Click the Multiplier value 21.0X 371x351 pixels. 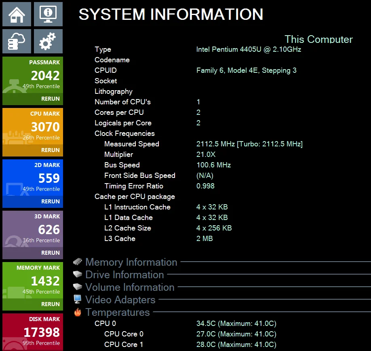[x=206, y=154]
